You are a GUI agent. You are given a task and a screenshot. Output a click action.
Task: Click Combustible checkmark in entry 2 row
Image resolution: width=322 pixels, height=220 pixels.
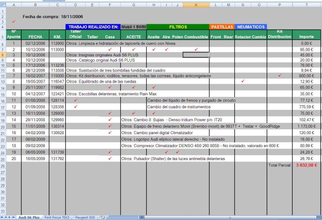point(196,49)
